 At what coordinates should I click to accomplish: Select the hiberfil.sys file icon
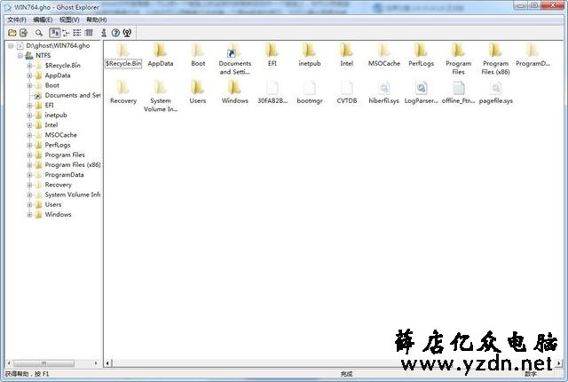pyautogui.click(x=384, y=88)
